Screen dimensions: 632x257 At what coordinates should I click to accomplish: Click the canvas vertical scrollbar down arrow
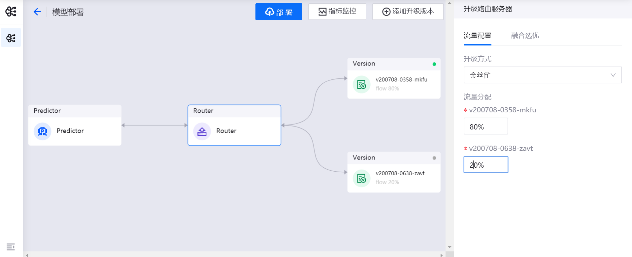click(449, 247)
